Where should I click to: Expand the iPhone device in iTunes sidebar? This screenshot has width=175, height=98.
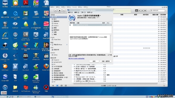pyautogui.click(x=51, y=45)
